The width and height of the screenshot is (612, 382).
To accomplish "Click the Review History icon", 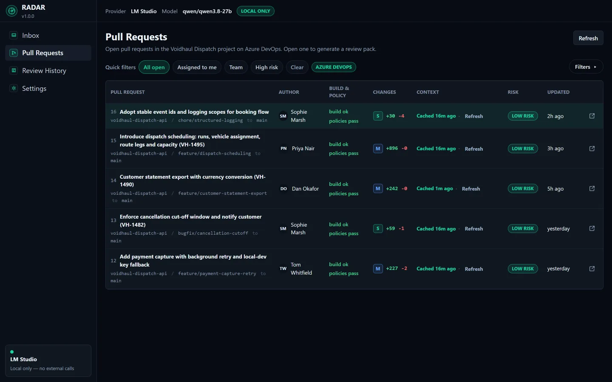I will point(14,70).
